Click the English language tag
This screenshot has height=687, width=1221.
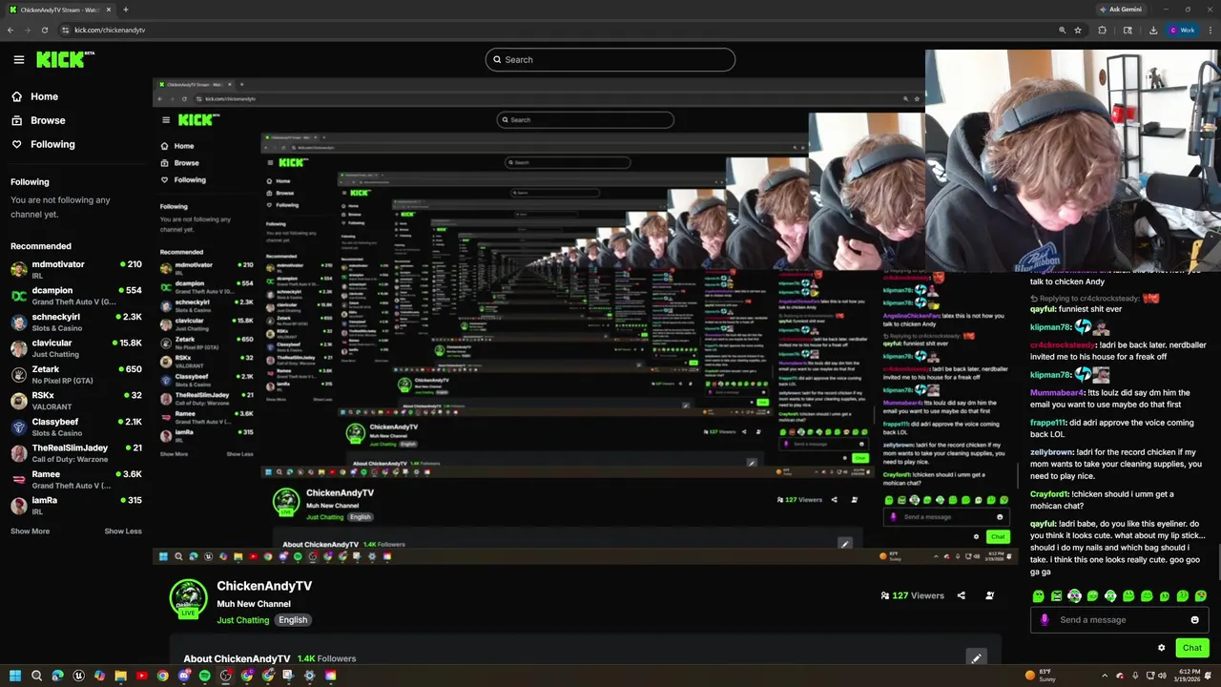[x=293, y=620]
